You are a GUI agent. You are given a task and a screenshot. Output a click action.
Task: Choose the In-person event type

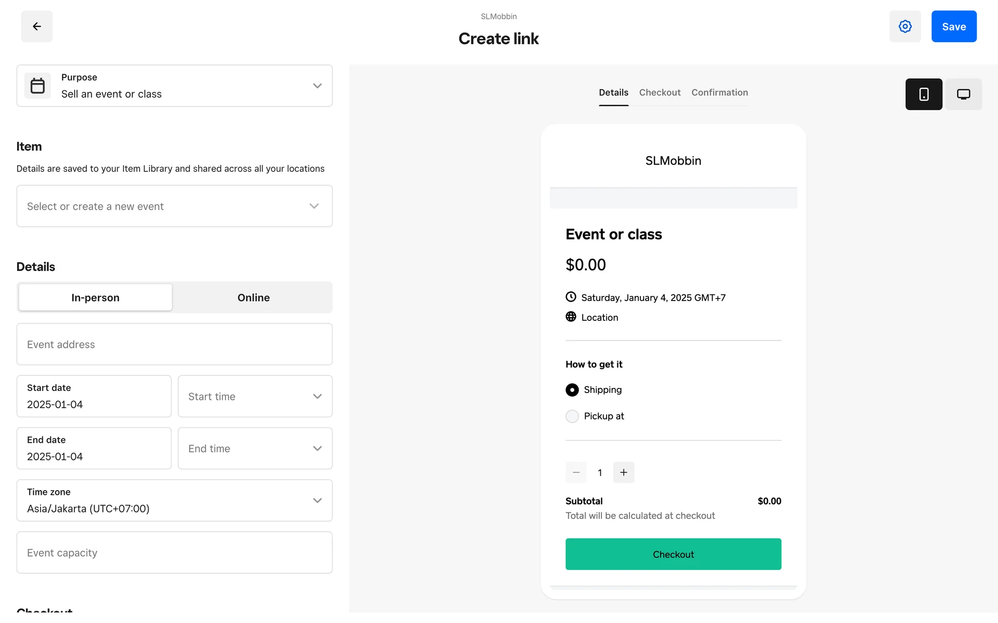click(95, 297)
